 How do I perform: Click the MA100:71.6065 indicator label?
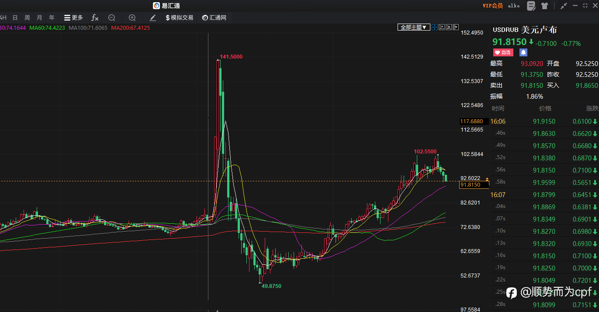point(88,28)
